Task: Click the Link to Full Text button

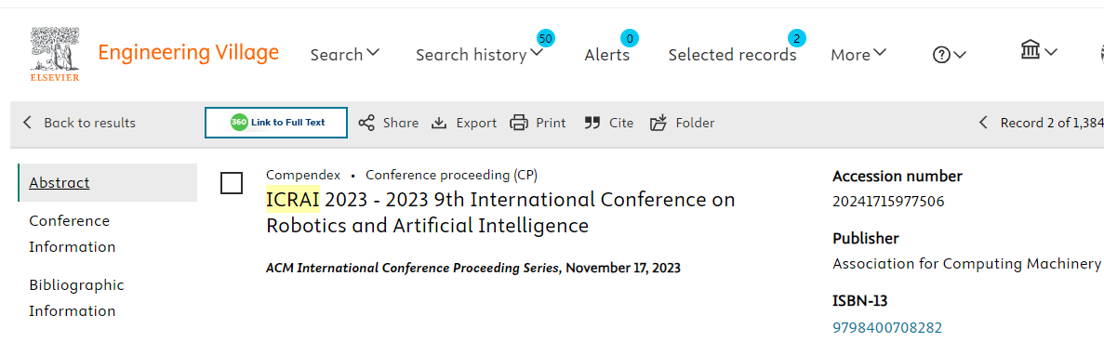Action: tap(276, 123)
